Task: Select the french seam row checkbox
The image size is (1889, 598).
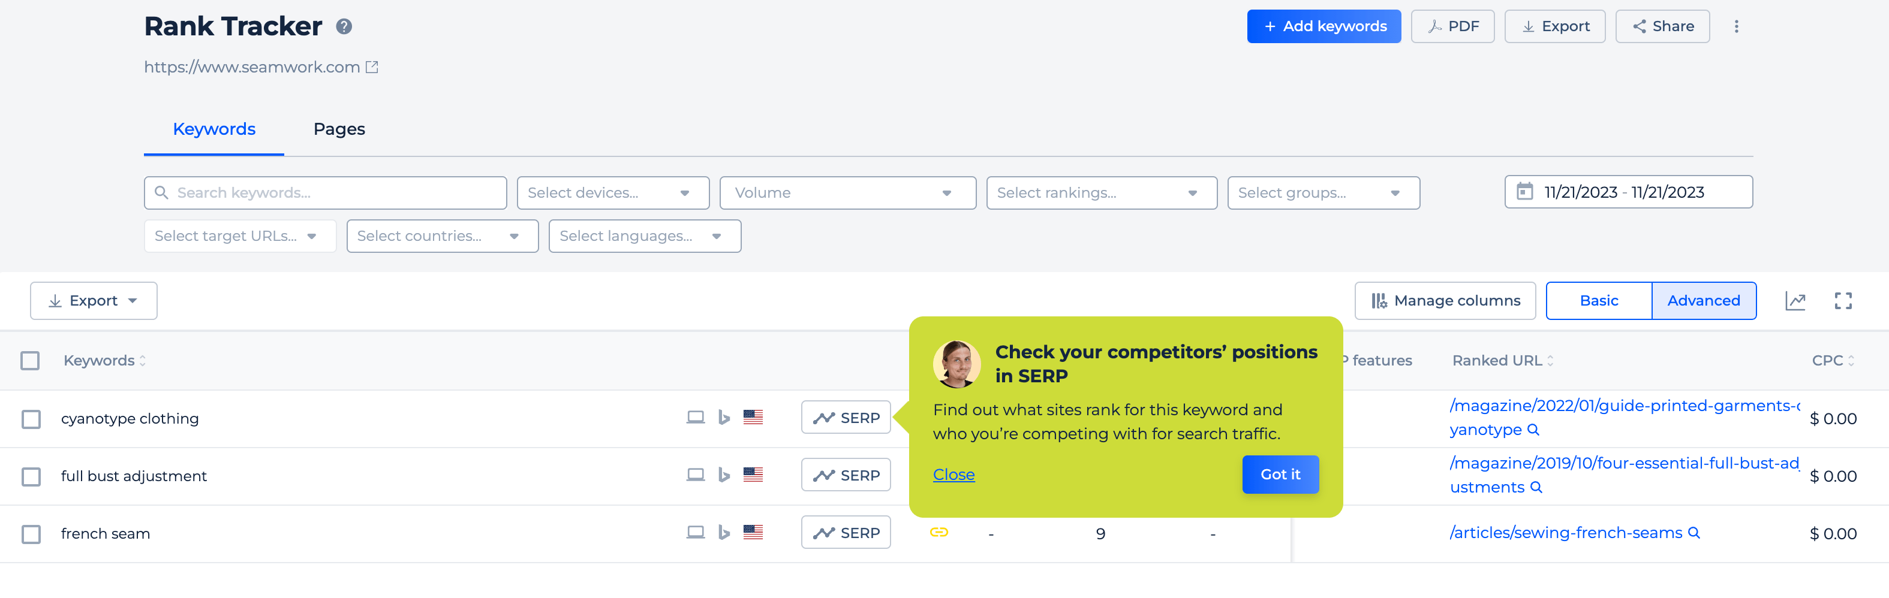Action: pos(31,534)
